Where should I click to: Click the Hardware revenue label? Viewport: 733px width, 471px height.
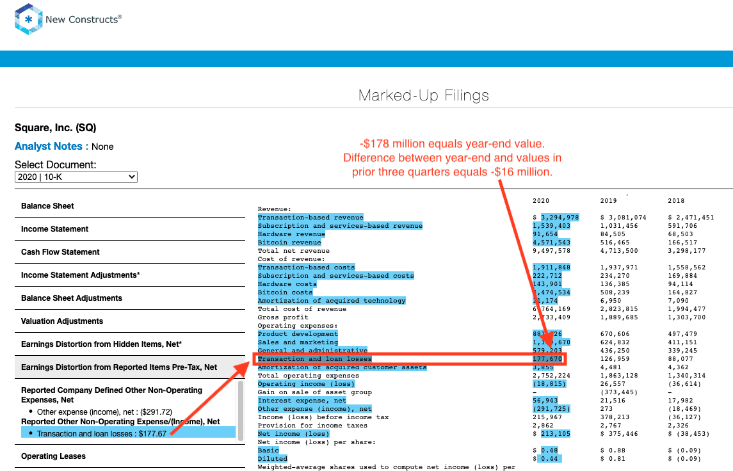(x=291, y=234)
